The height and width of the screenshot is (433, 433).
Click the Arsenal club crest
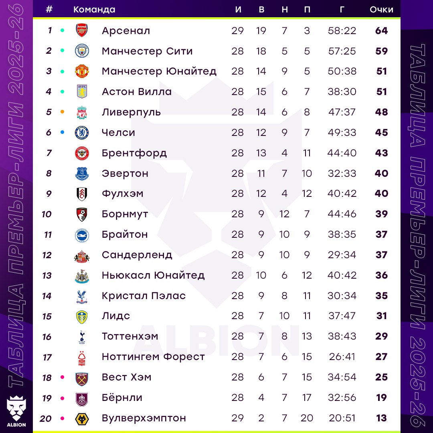tap(82, 30)
